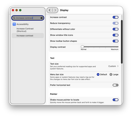Screen dimensions: 132x117
Task: Click the yellow minimize window button
Action: [17, 10]
